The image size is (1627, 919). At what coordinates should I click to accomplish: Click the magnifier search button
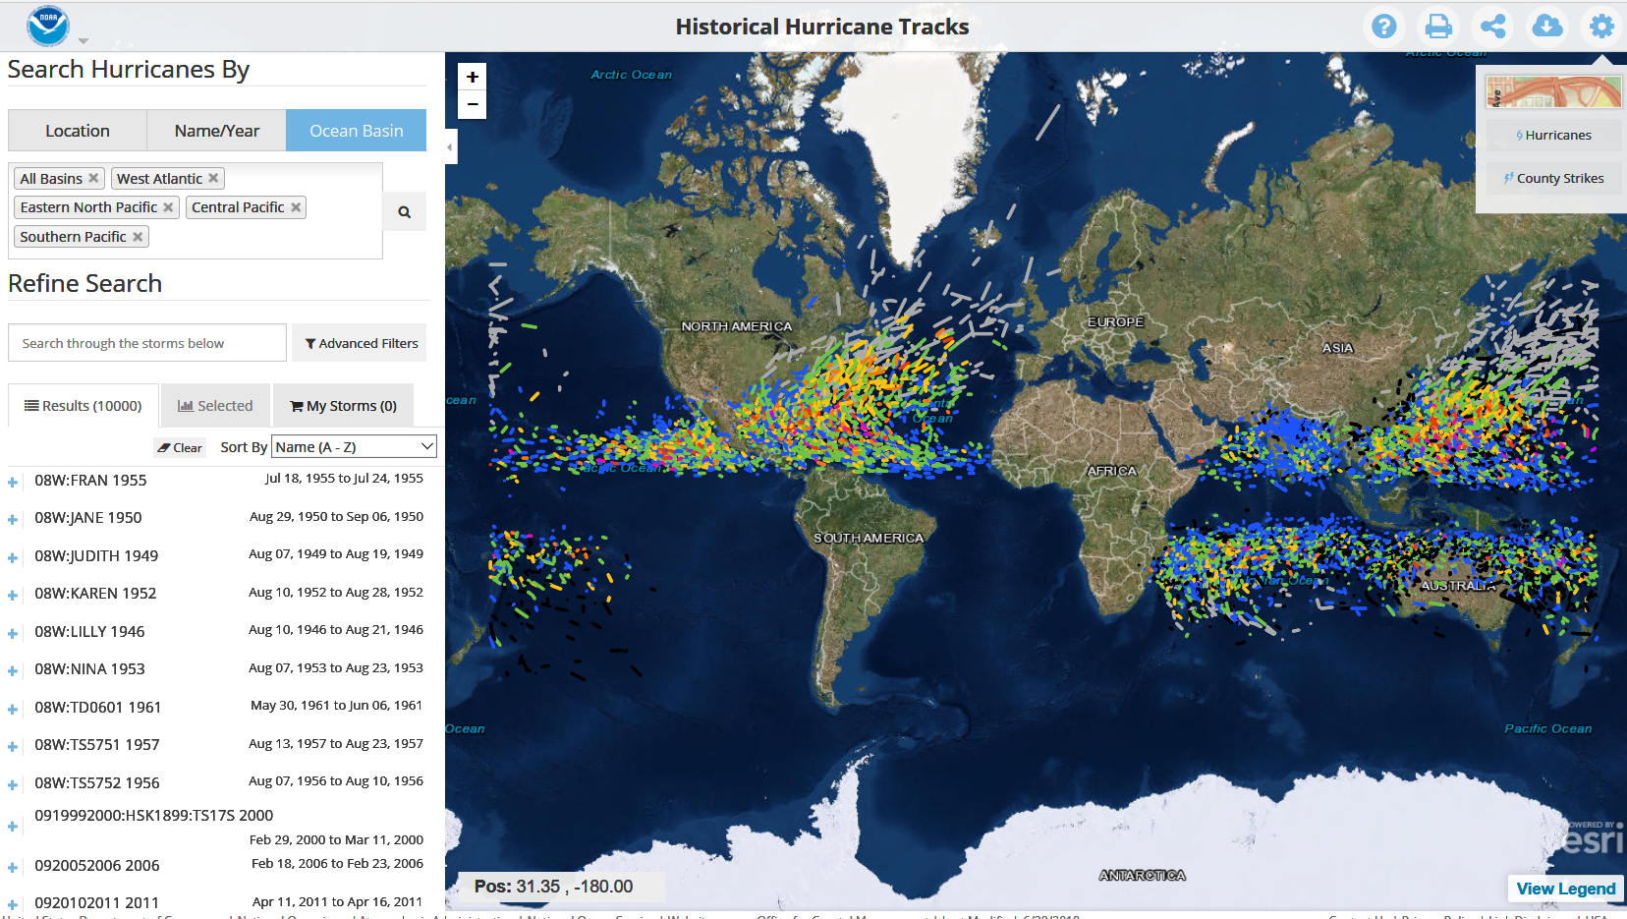(404, 212)
